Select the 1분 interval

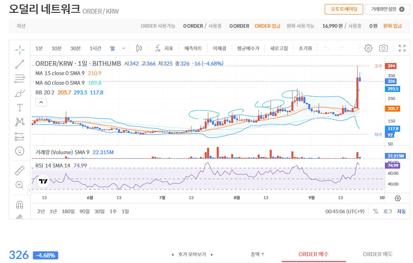[x=39, y=48]
